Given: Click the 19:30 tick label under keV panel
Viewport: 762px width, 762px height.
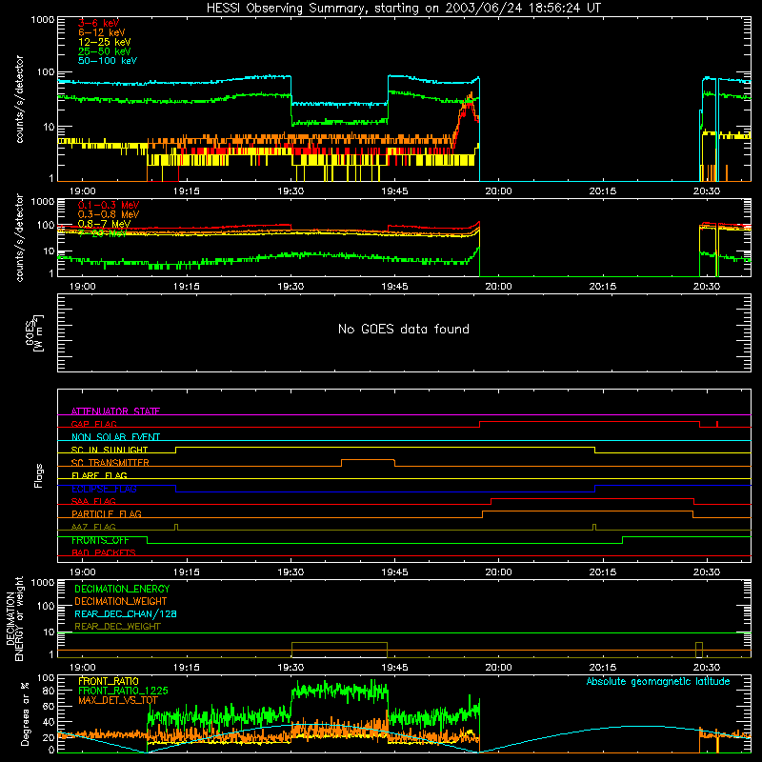Looking at the screenshot, I should 291,191.
